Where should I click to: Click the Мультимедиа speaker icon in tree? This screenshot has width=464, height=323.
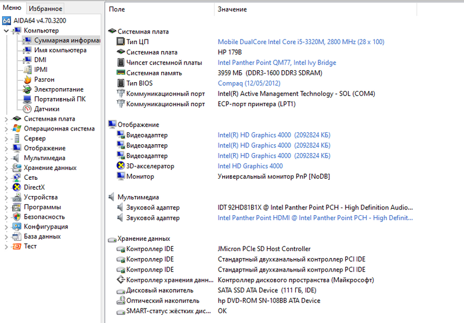(17, 158)
